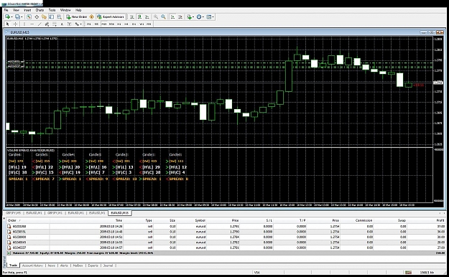
Task: Switch to the Account History tab
Action: pyautogui.click(x=32, y=266)
